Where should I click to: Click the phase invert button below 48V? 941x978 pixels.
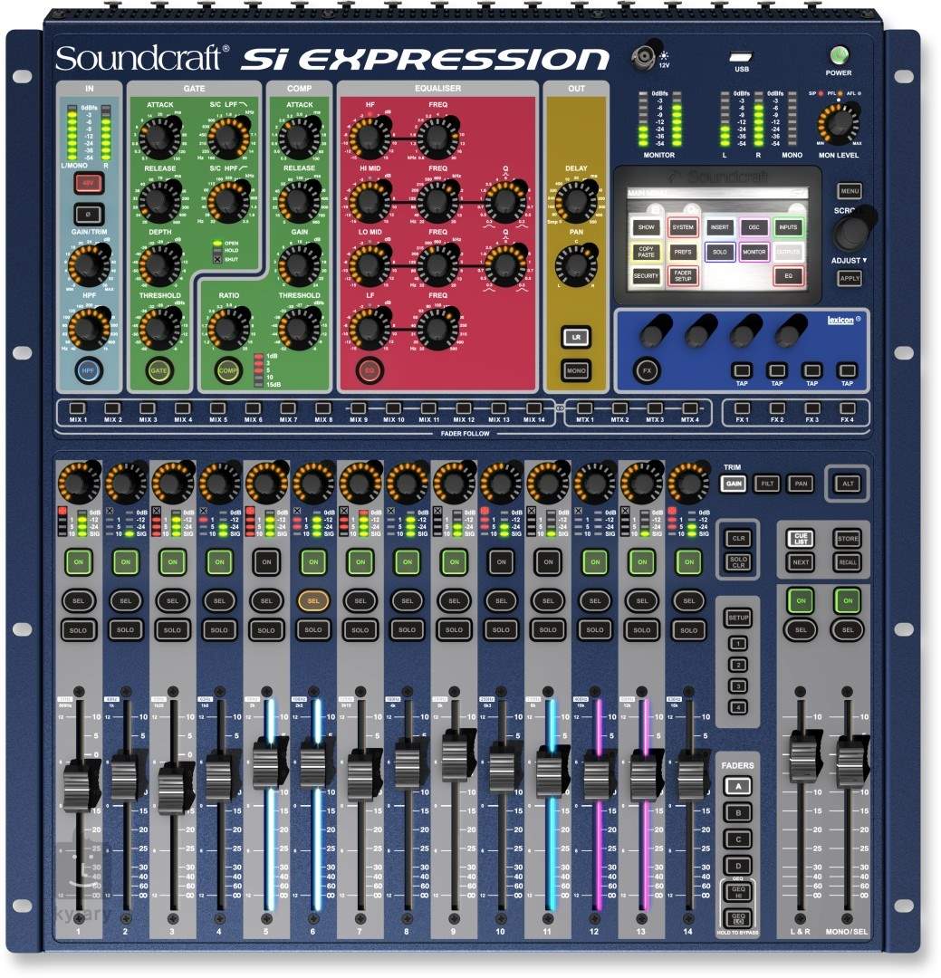[89, 215]
